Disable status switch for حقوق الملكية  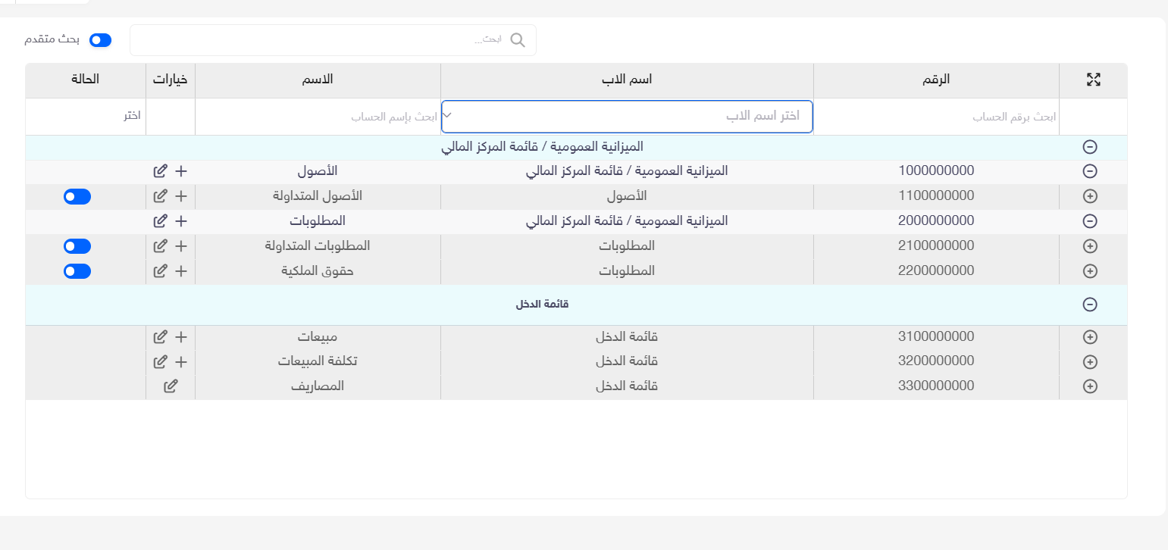77,271
